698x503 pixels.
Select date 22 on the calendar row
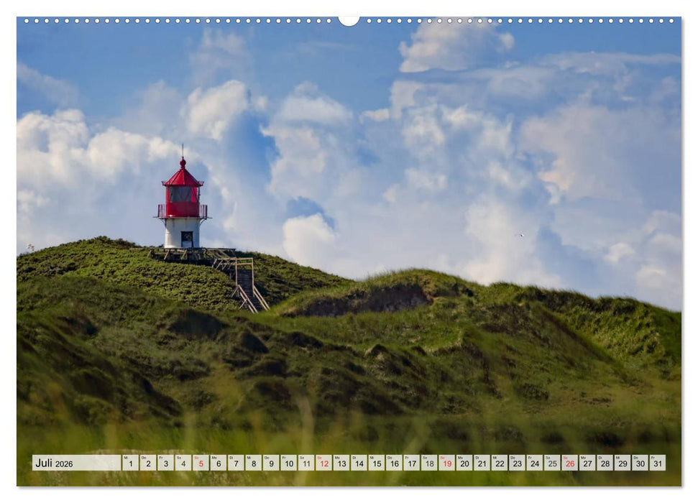tap(499, 463)
